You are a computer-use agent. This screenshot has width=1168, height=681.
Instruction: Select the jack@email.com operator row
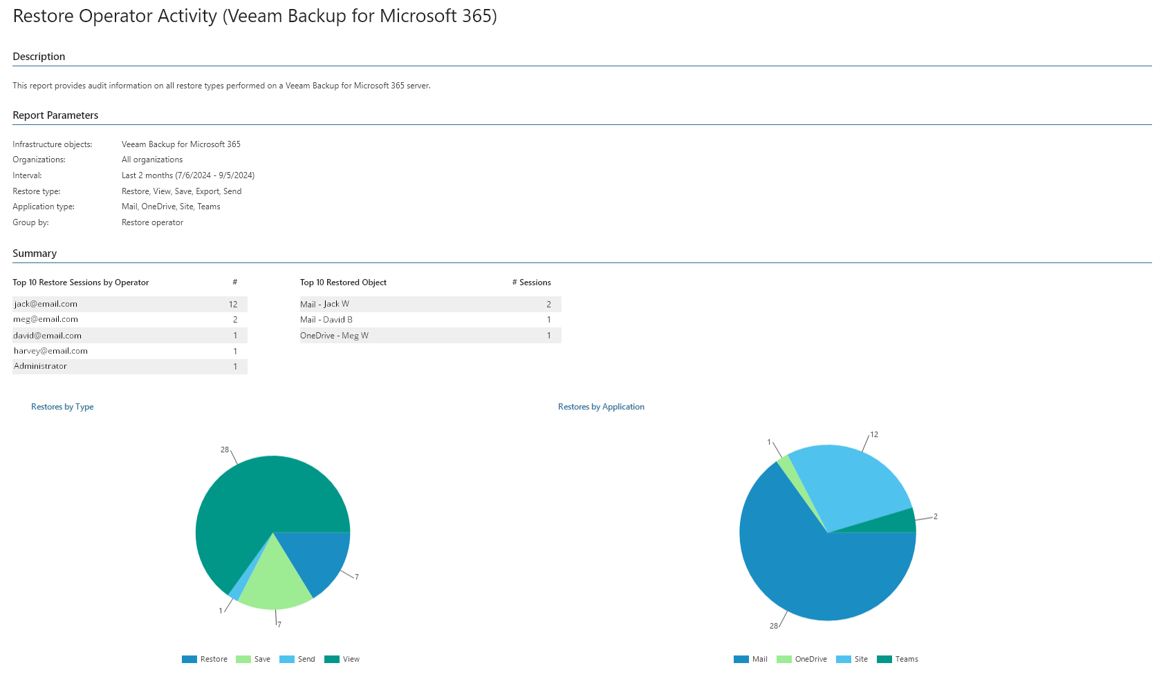point(130,304)
